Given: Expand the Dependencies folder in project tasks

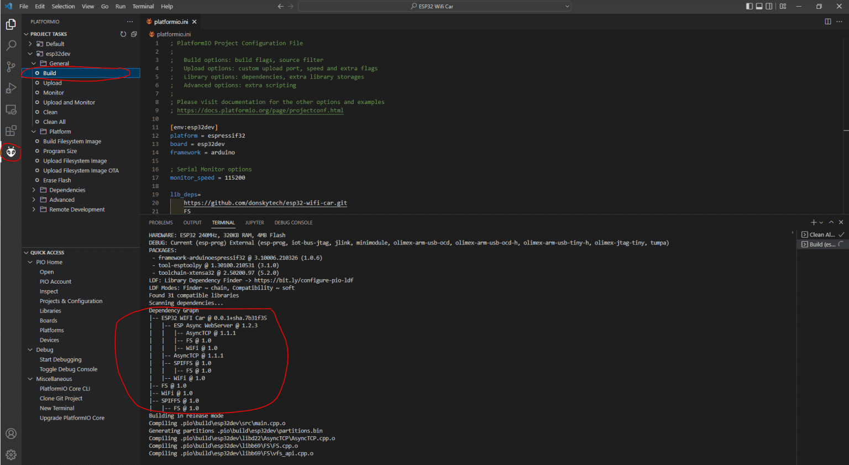Looking at the screenshot, I should point(67,190).
